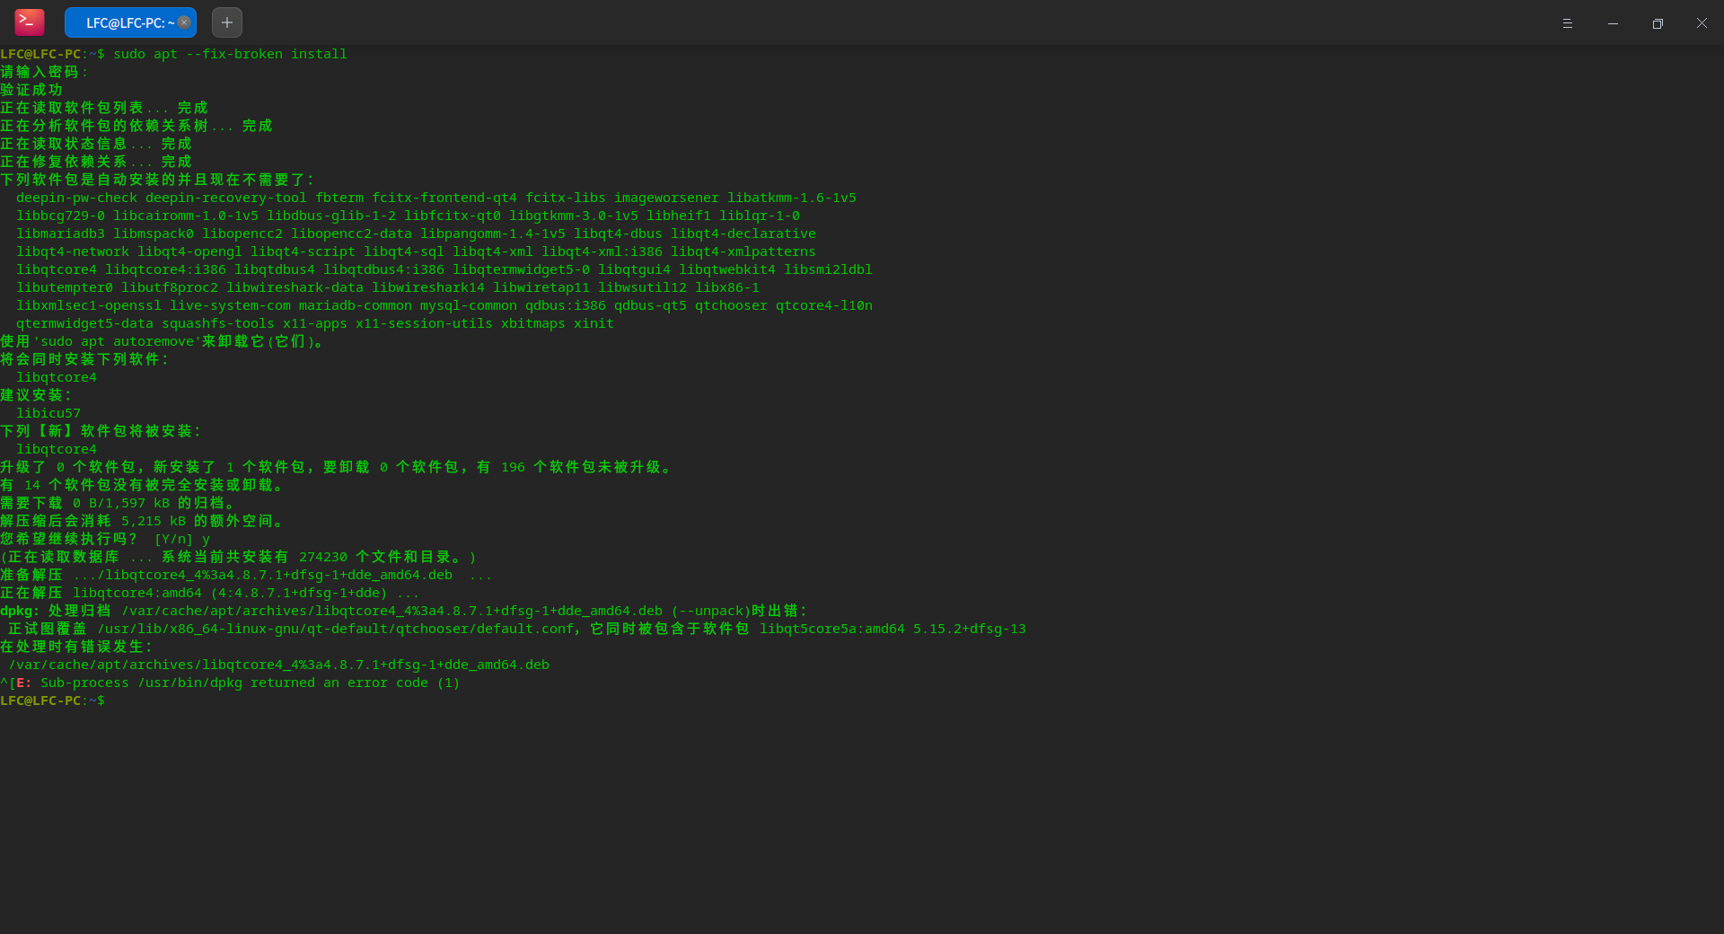Image resolution: width=1724 pixels, height=934 pixels.
Task: Open a new terminal tab with the plus button
Action: [225, 22]
